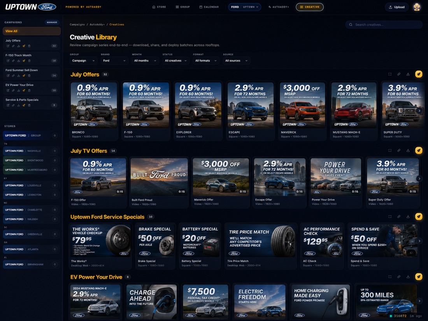Open the Brake Special creative thumbnail
This screenshot has height=321, width=428.
[155, 241]
